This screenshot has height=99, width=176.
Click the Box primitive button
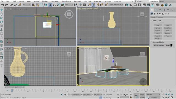coord(158,25)
